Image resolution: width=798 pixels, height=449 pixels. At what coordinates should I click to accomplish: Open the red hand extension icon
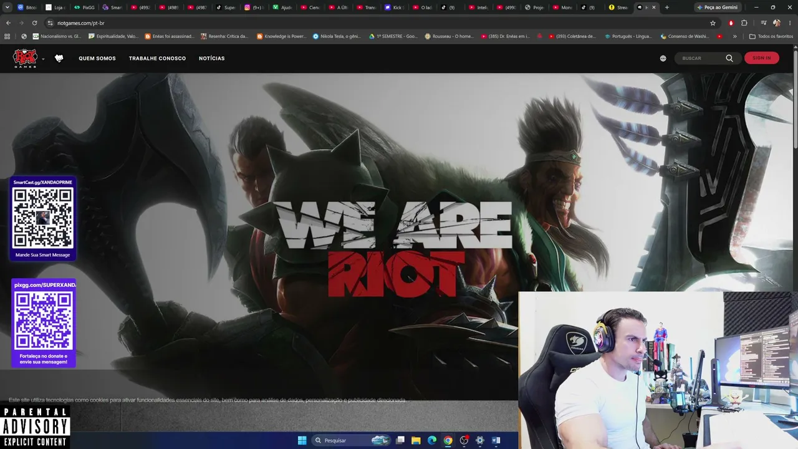click(x=731, y=23)
